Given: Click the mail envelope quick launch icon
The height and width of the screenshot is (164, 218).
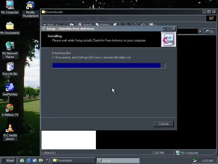Looking at the screenshot, I should point(35,160).
